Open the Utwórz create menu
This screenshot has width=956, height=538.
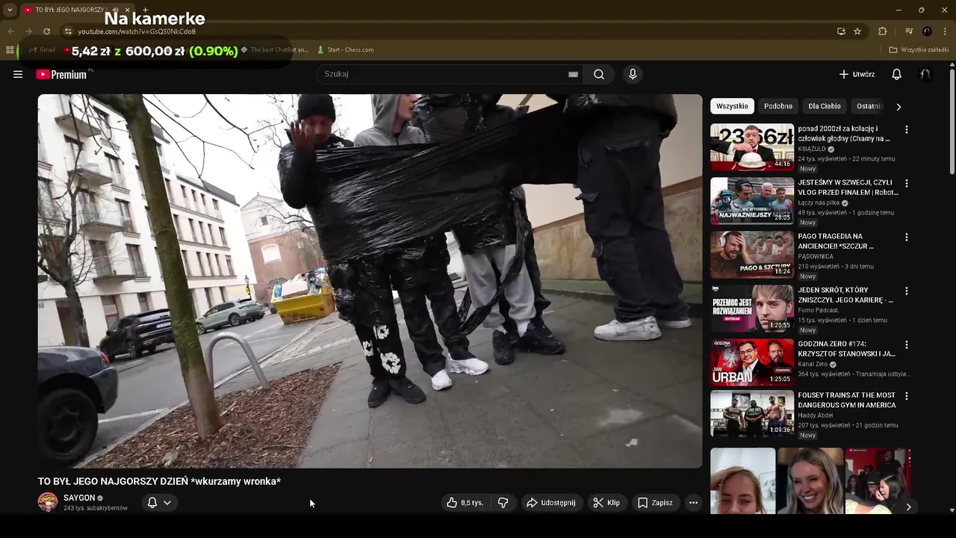tap(857, 74)
